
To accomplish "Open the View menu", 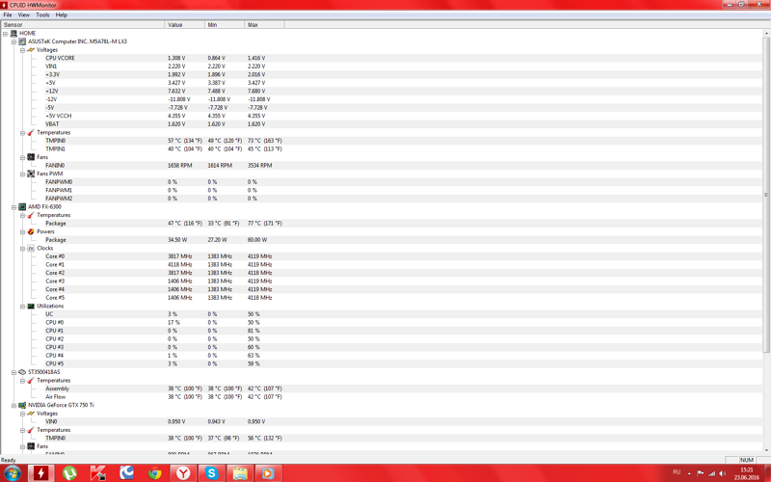I will tap(23, 14).
